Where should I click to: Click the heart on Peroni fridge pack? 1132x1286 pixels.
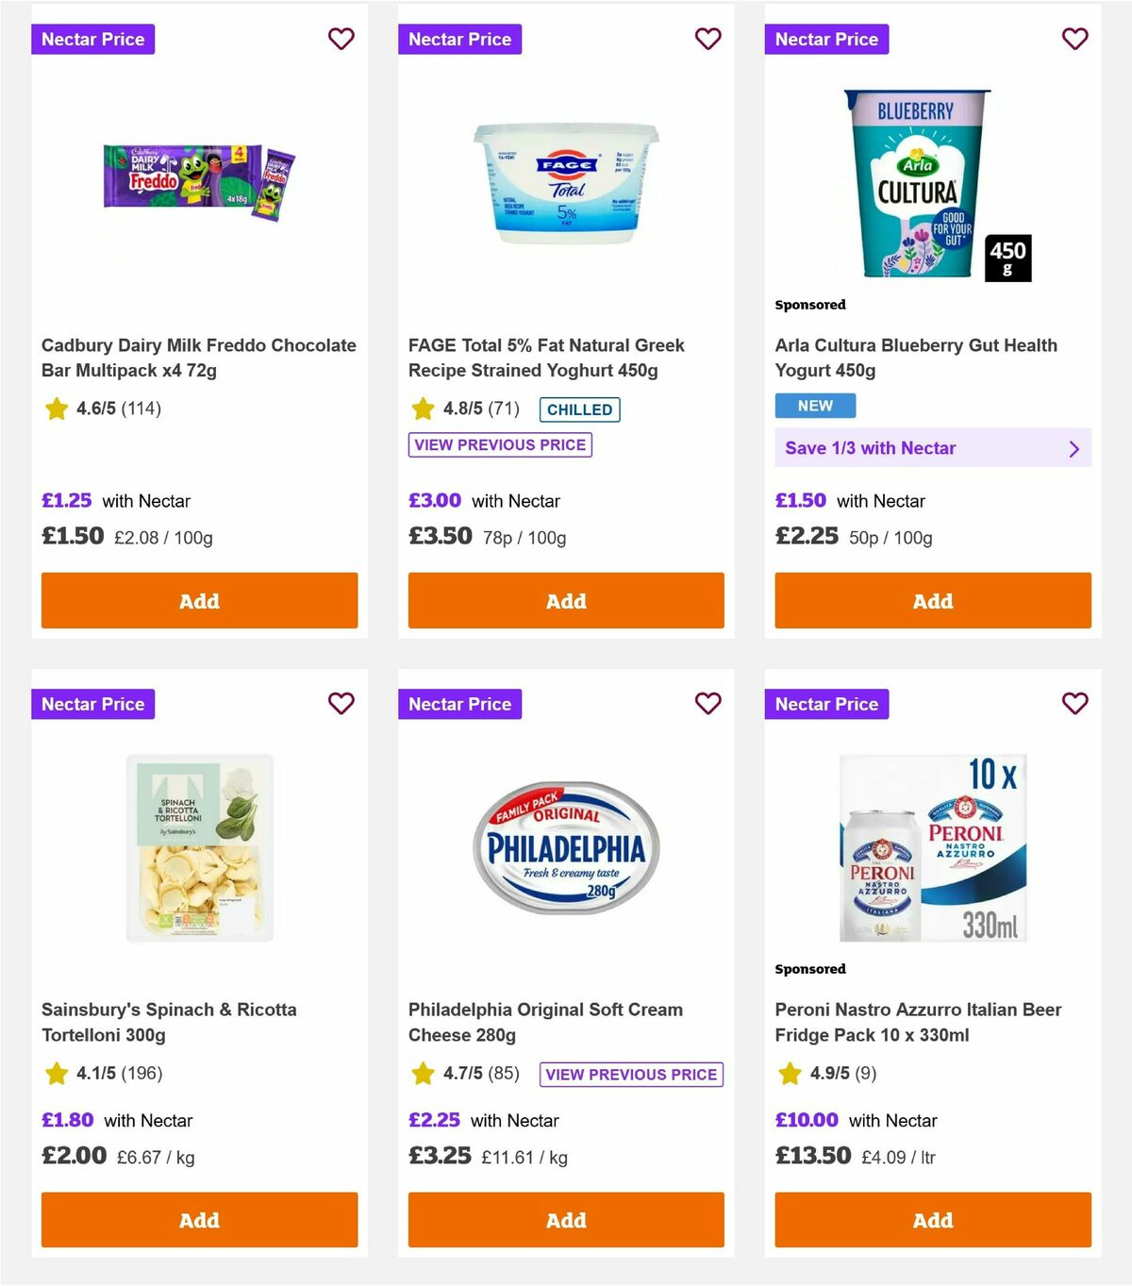(1074, 703)
